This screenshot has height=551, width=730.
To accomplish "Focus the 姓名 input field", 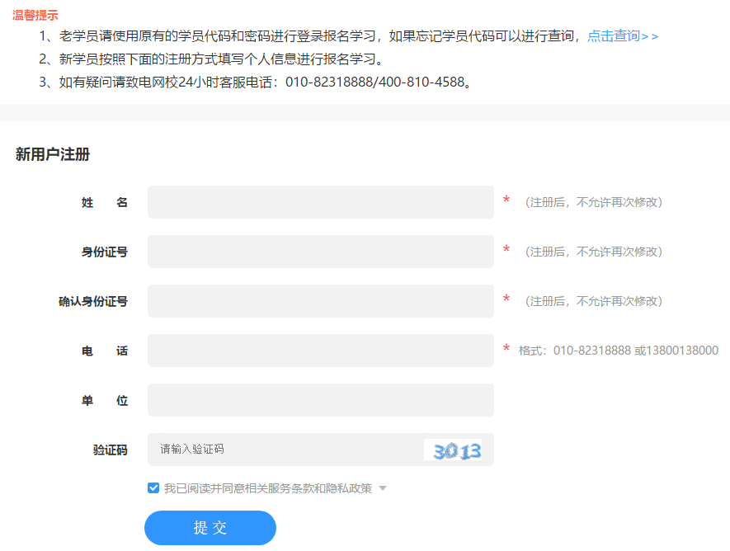I will click(320, 202).
